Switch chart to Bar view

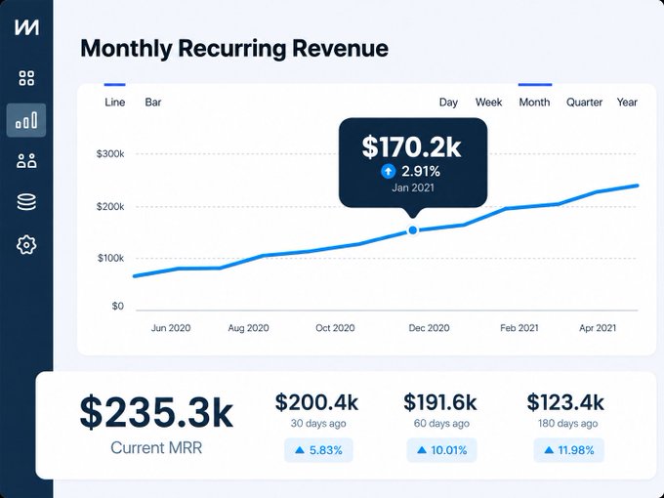pos(153,103)
